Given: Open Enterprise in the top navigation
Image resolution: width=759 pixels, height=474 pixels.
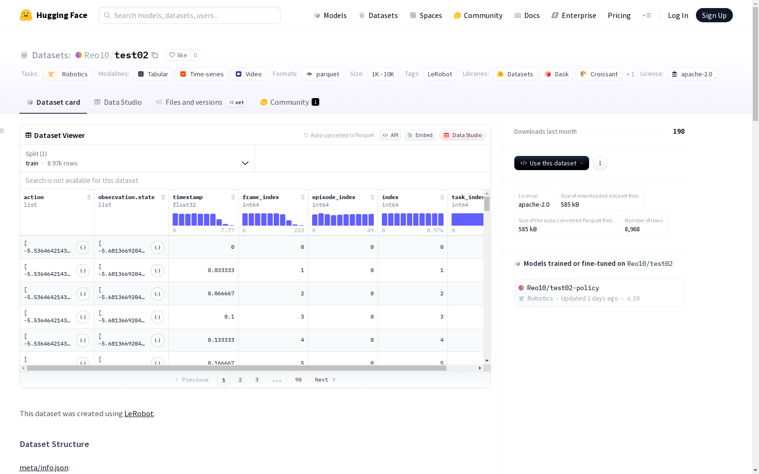Looking at the screenshot, I should click(574, 15).
